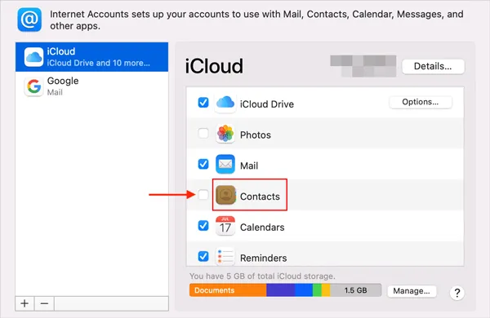Click 'iCloud Drive and 10 more...' subtitle
The image size is (490, 318).
coord(99,63)
